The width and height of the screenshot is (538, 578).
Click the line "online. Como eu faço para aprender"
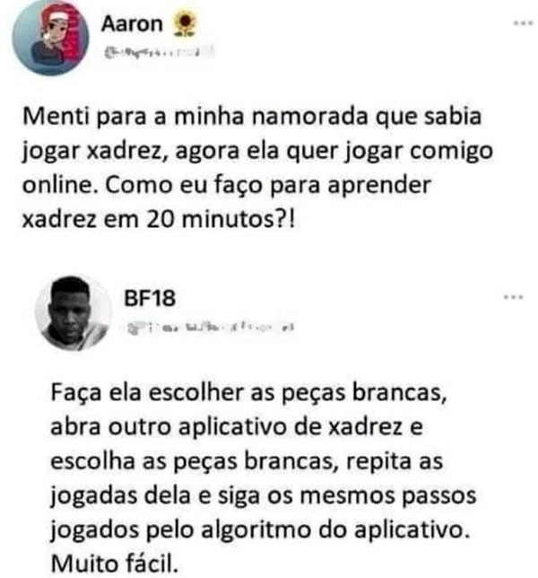pyautogui.click(x=227, y=186)
